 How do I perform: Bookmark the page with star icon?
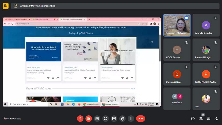pyautogui.click(x=146, y=24)
